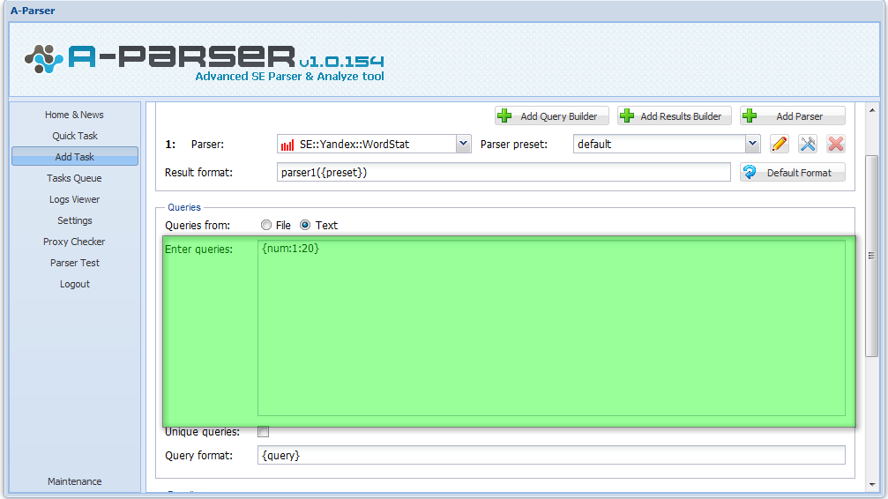
Task: Click the vertical scrollbar thumb
Action: pos(871,256)
